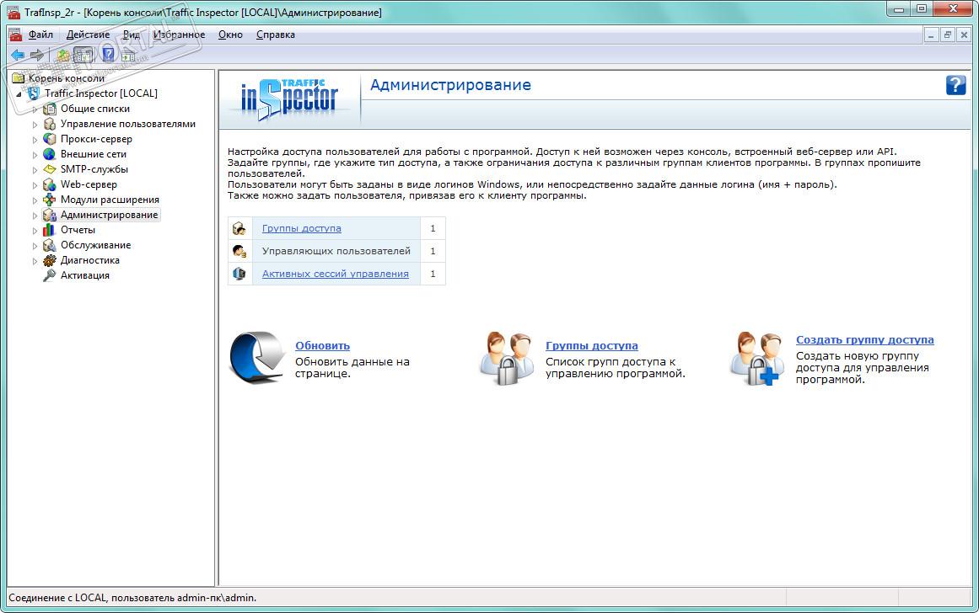Expand the Web-сервер tree node
Image resolution: width=979 pixels, height=613 pixels.
(x=35, y=185)
